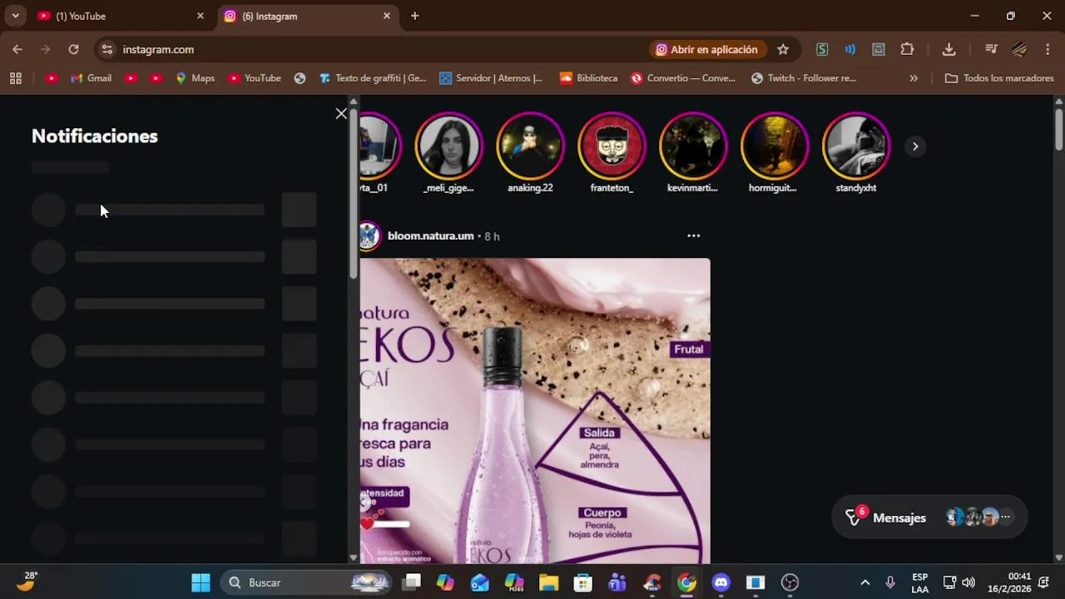Open the Mensajes floating button
The height and width of the screenshot is (599, 1065).
pyautogui.click(x=929, y=517)
